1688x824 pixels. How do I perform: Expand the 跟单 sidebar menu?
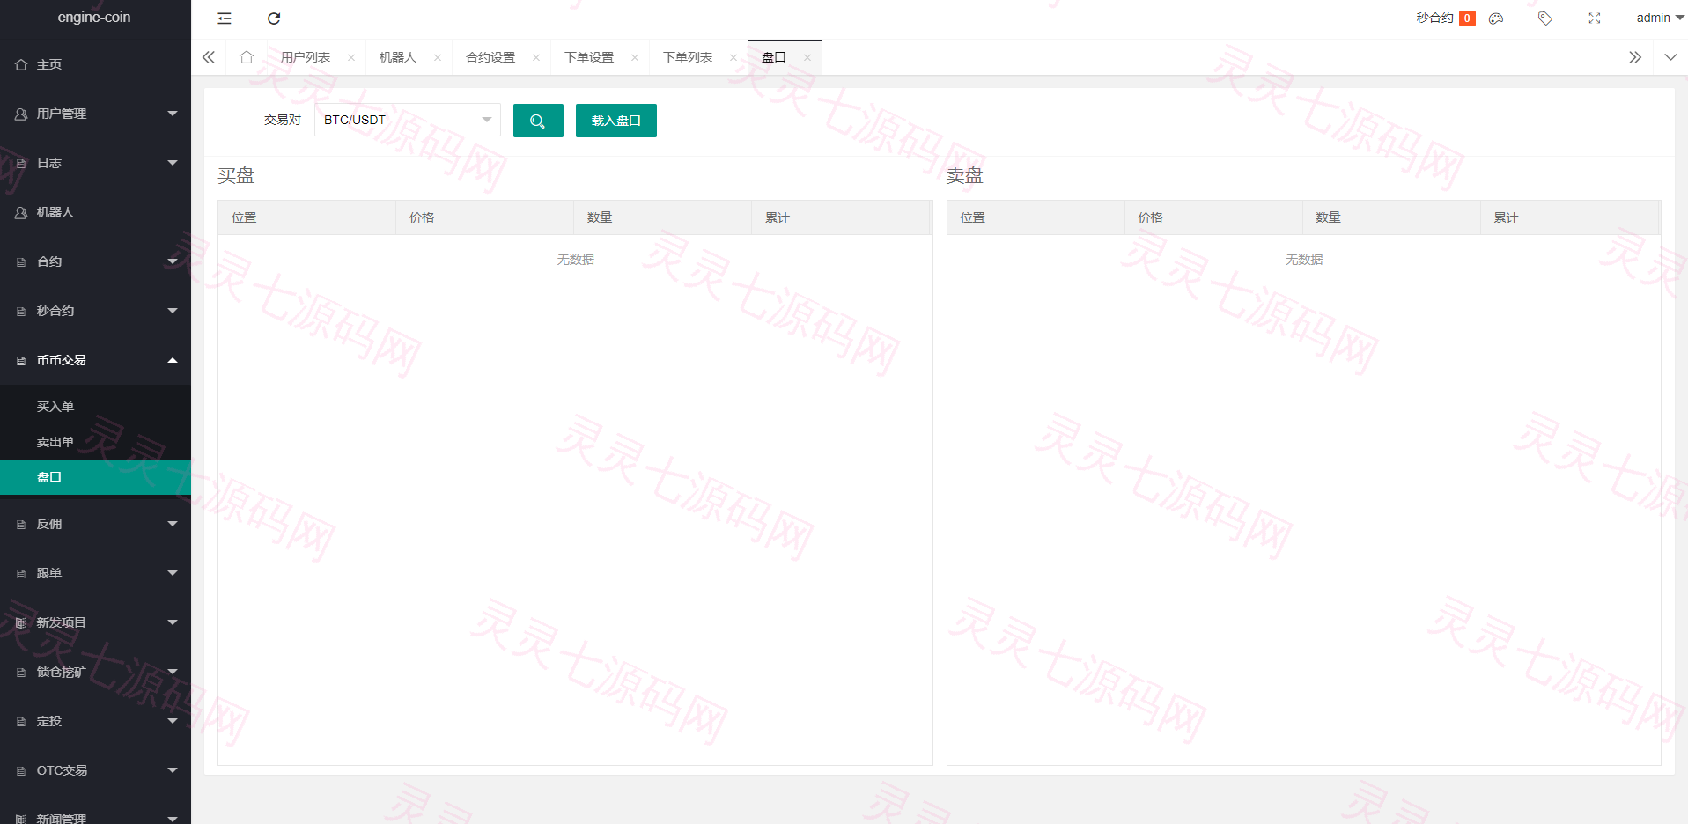(95, 573)
